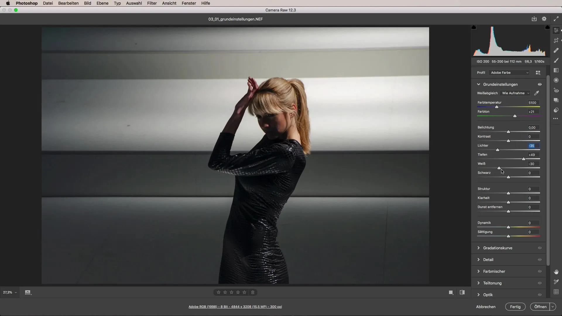562x316 pixels.
Task: Expand the Detail section
Action: [x=479, y=260]
